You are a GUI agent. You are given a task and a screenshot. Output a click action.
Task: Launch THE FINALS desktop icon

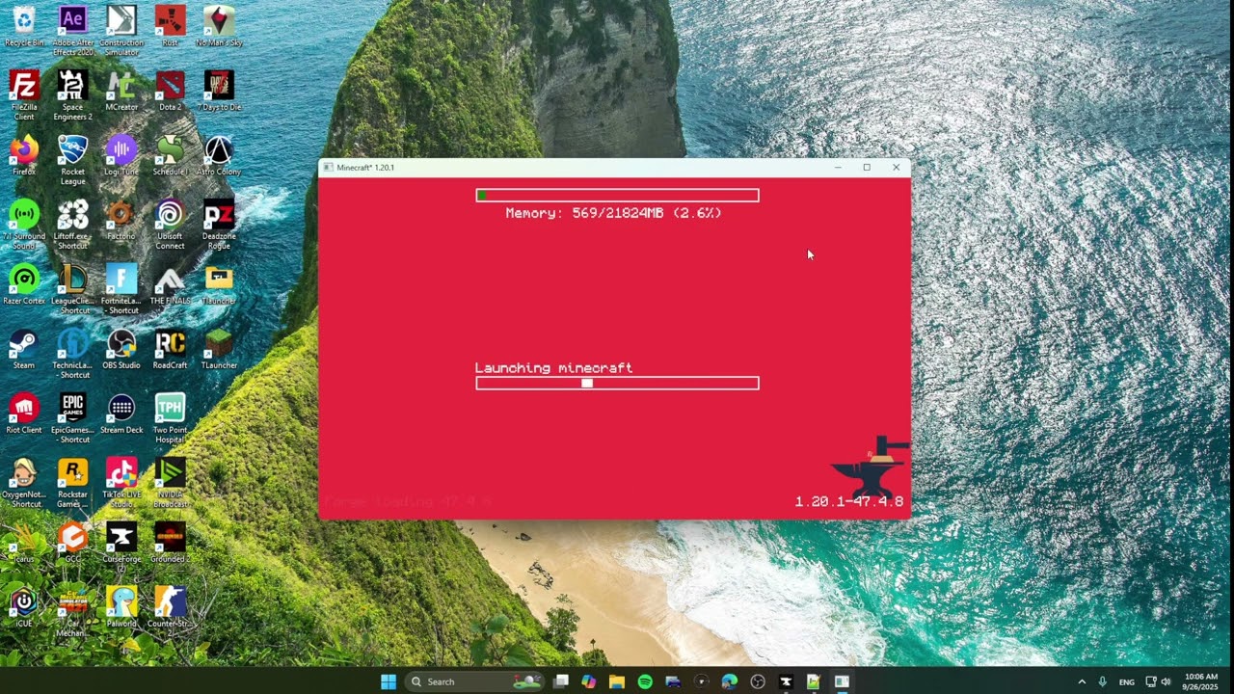click(x=170, y=284)
